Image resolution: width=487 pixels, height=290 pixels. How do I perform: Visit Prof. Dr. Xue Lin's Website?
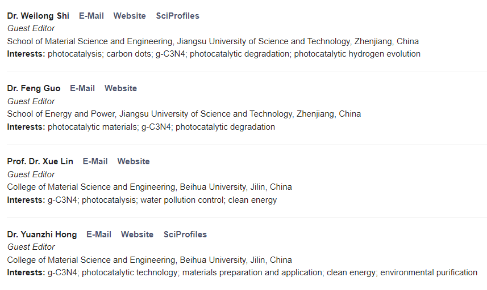(134, 161)
